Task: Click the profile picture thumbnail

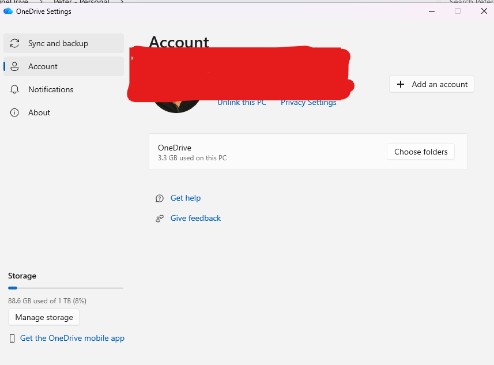Action: click(176, 106)
